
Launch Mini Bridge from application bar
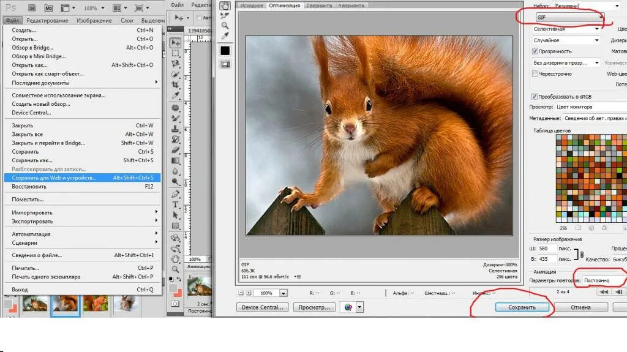tap(48, 7)
